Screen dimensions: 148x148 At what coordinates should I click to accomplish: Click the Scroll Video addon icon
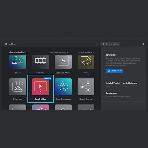(x=41, y=87)
